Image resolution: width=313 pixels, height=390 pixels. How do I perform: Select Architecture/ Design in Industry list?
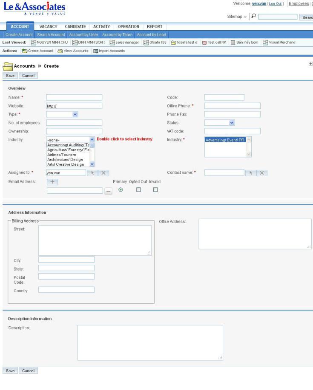coord(68,160)
